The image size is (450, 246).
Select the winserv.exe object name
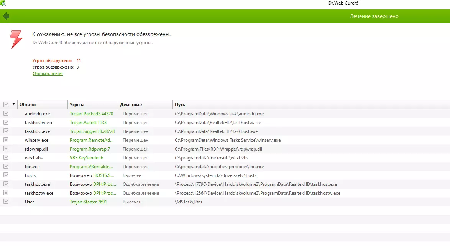(36, 140)
